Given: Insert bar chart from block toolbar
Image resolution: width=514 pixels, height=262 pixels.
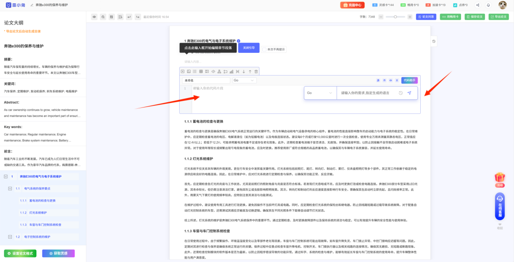Looking at the screenshot, I should coord(231,72).
